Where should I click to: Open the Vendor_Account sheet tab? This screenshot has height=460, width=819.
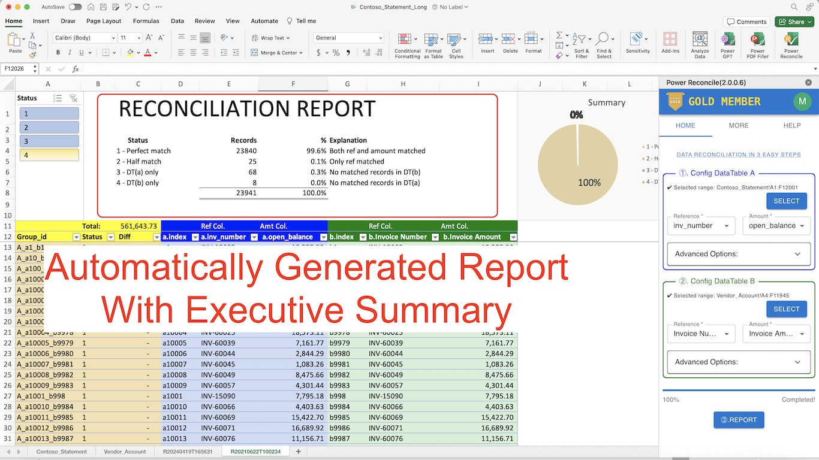pyautogui.click(x=125, y=452)
